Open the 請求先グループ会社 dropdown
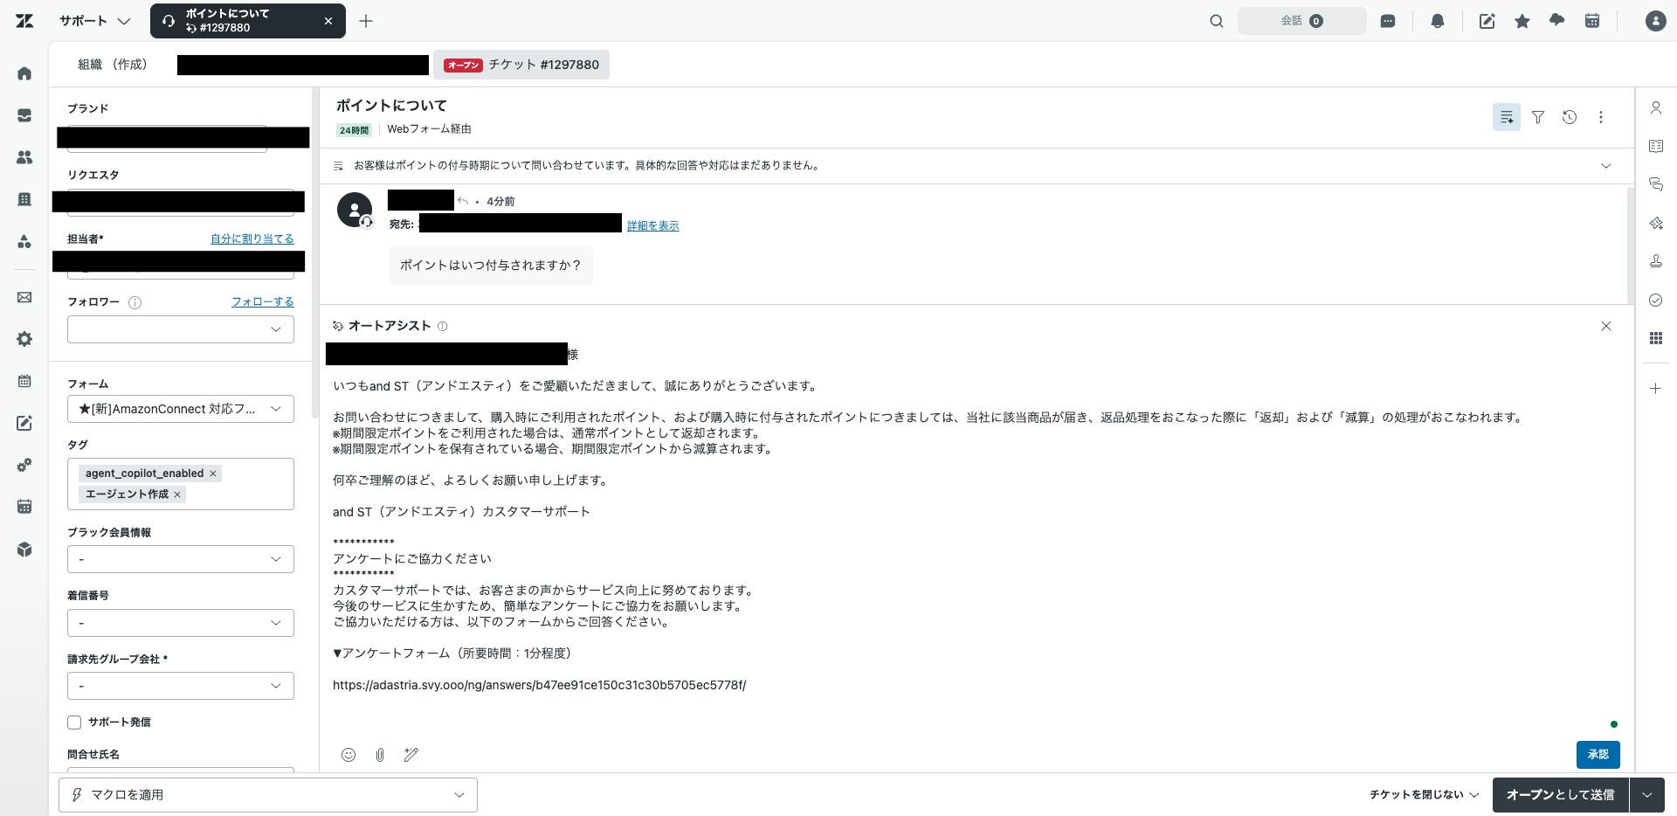Screen dimensions: 1677x816 coord(181,686)
